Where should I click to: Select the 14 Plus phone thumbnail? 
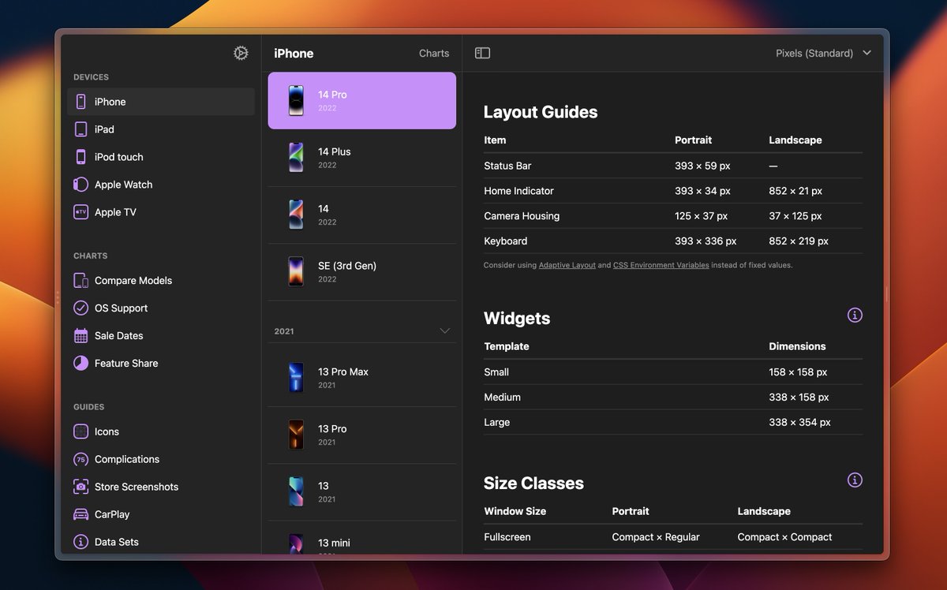(296, 158)
